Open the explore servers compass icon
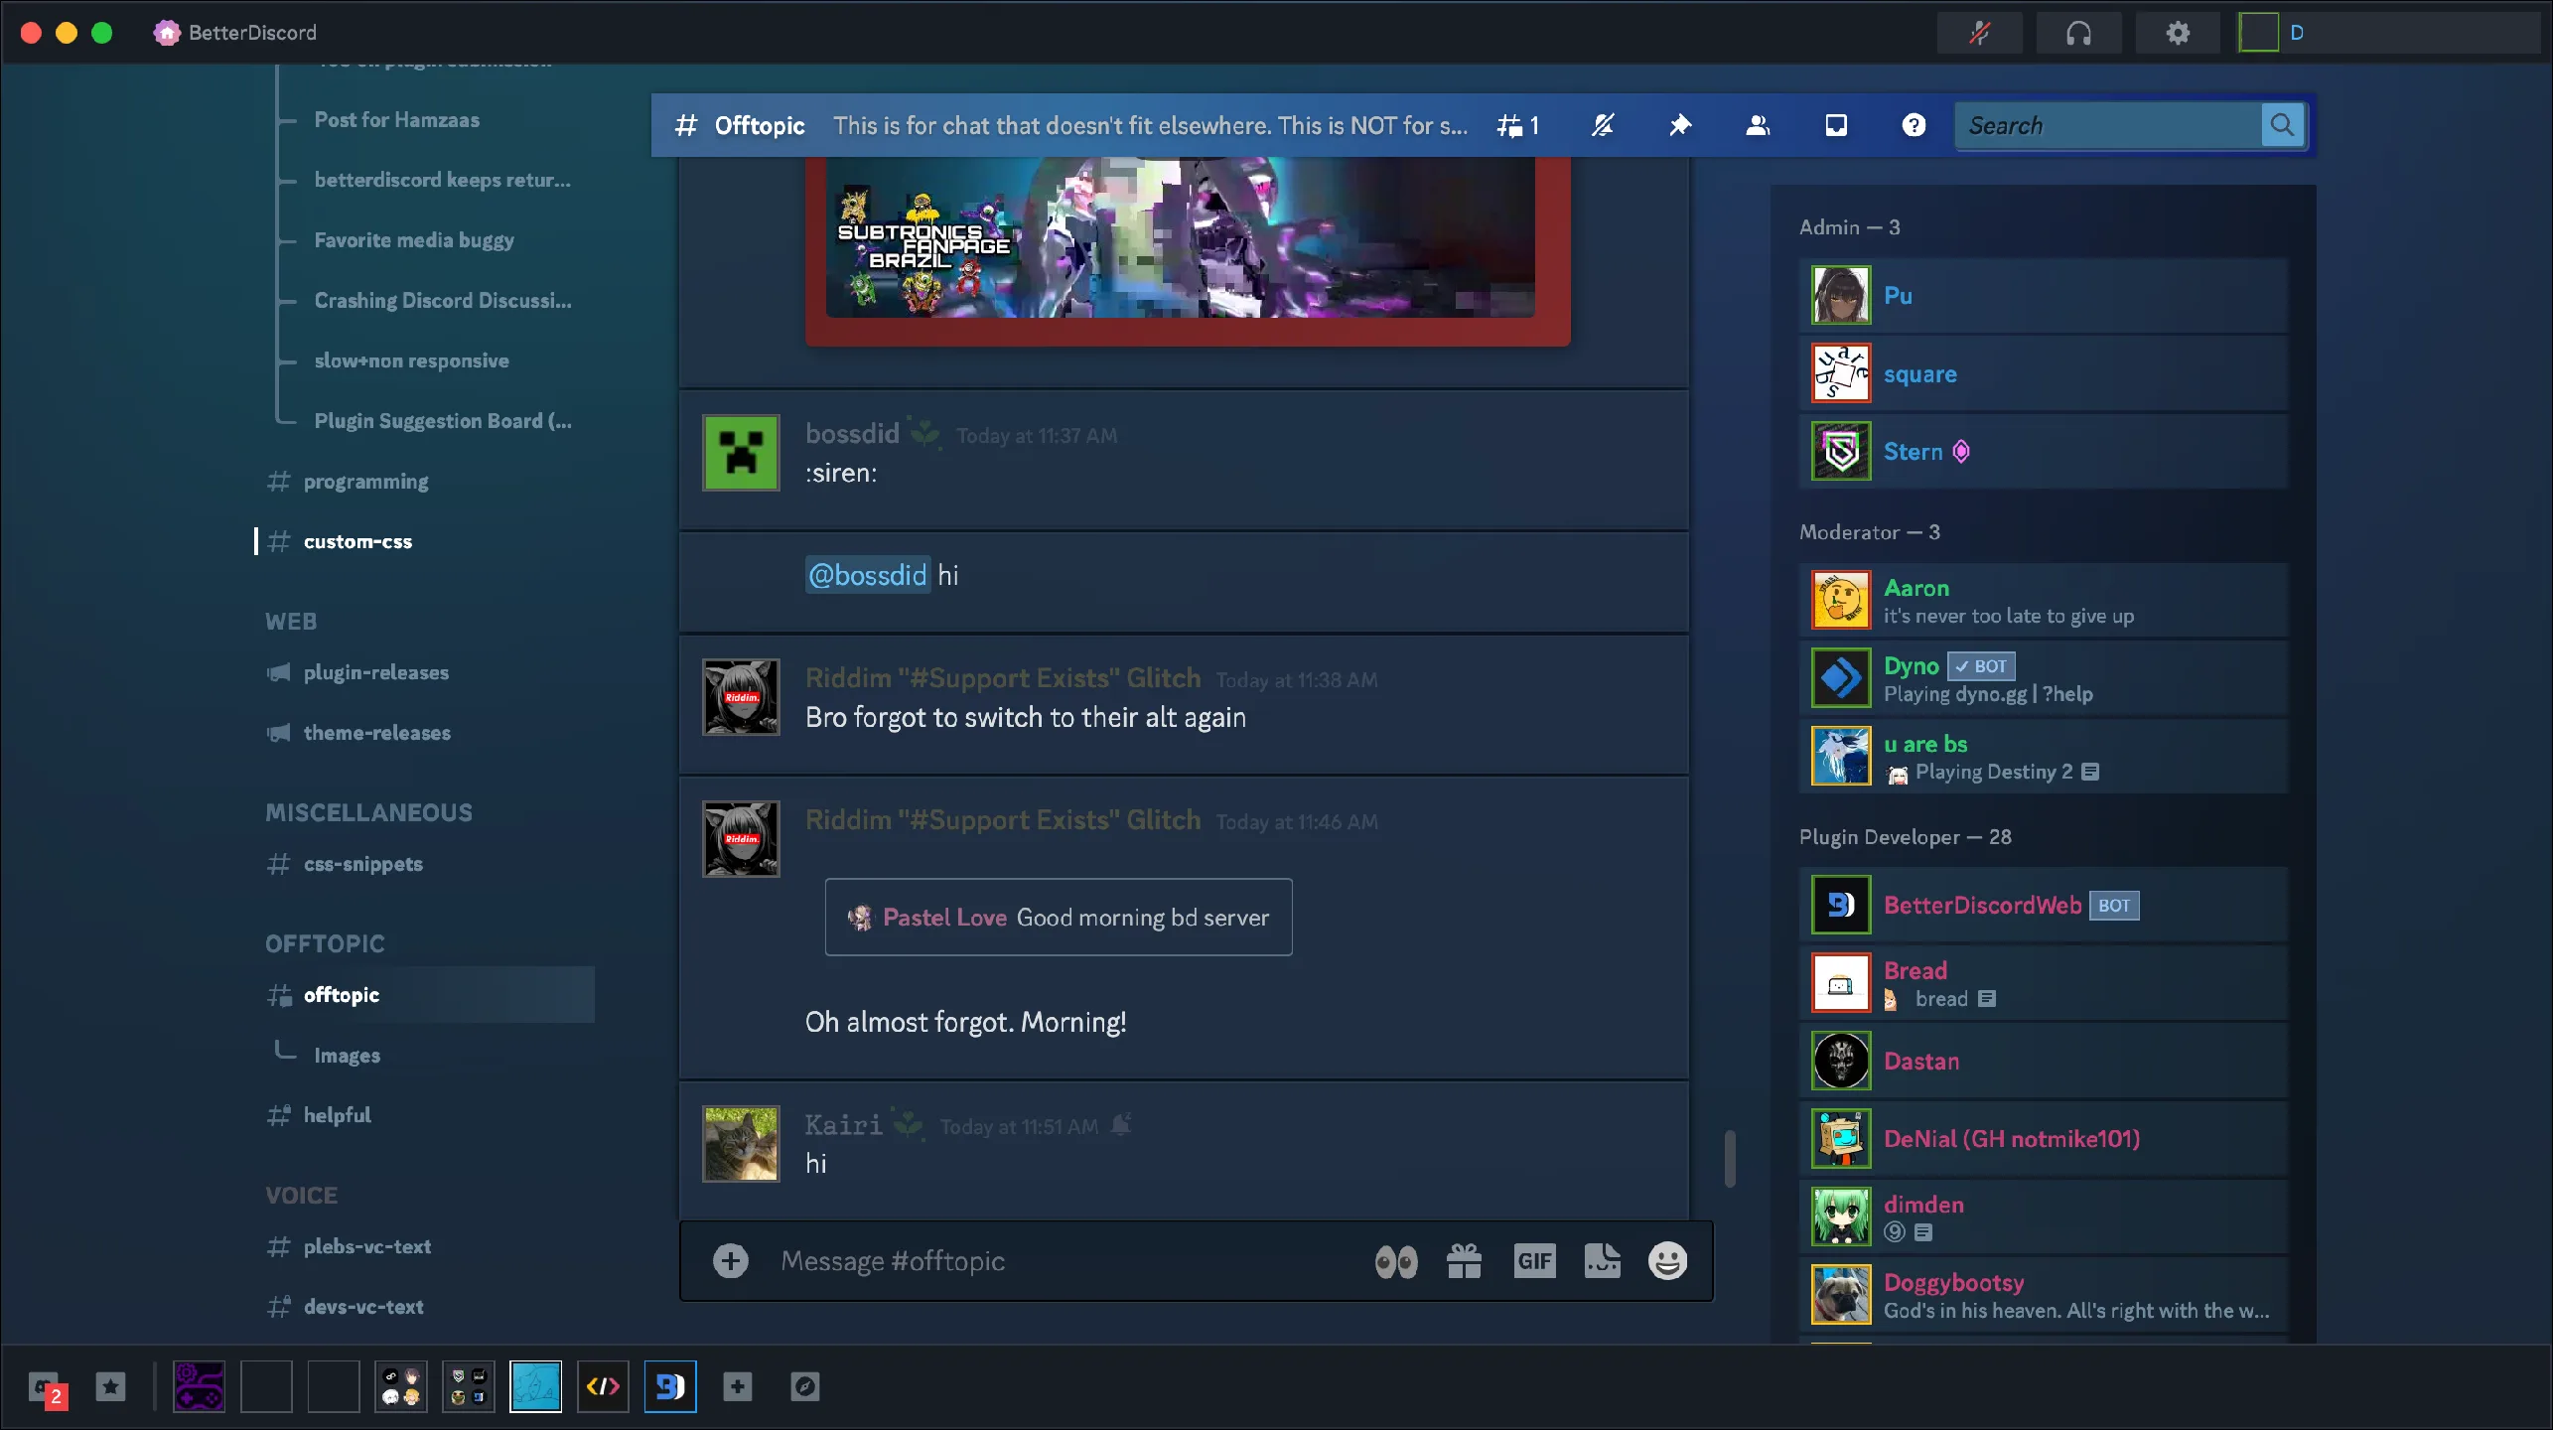2553x1430 pixels. 804,1386
